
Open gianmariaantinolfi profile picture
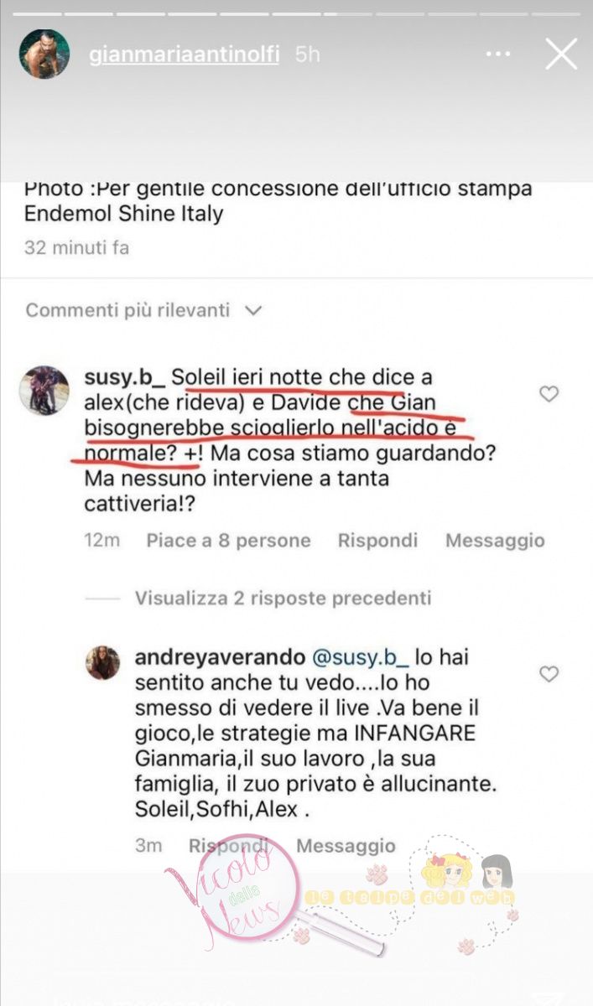pyautogui.click(x=44, y=54)
